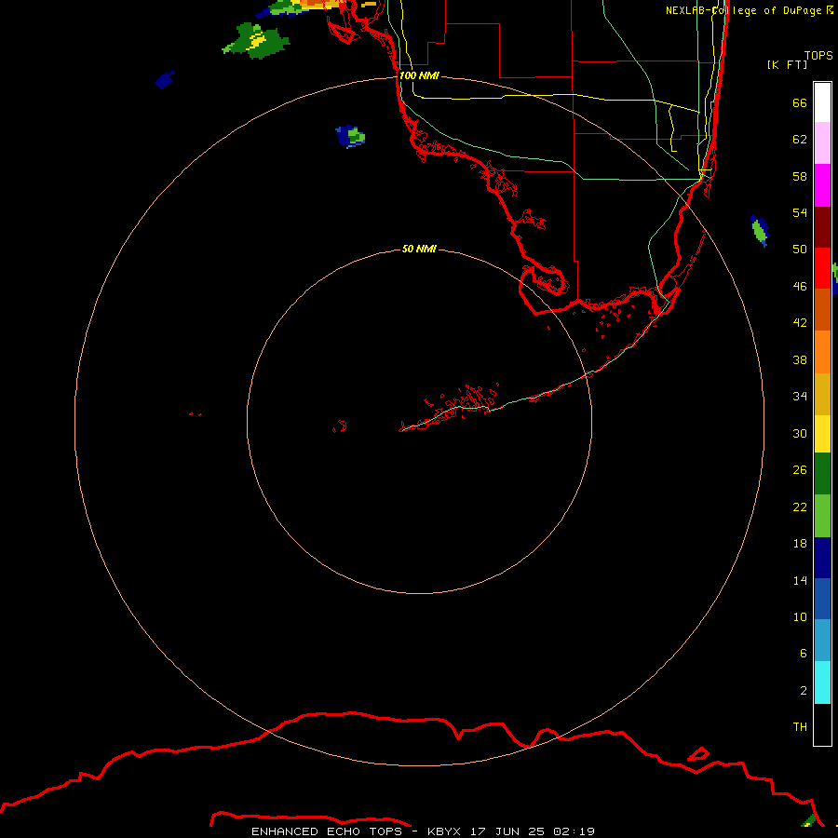Click the bright orange legend swatch

[x=822, y=352]
